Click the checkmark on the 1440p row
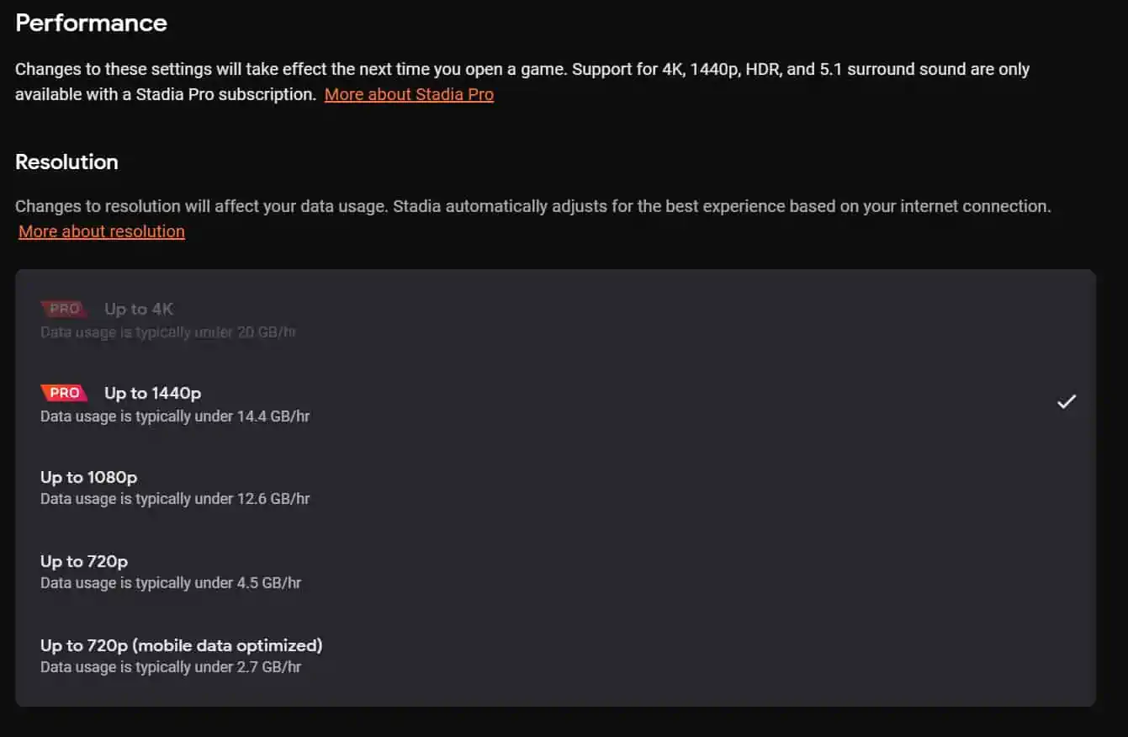Screen dimensions: 1128x737 click(x=1066, y=402)
